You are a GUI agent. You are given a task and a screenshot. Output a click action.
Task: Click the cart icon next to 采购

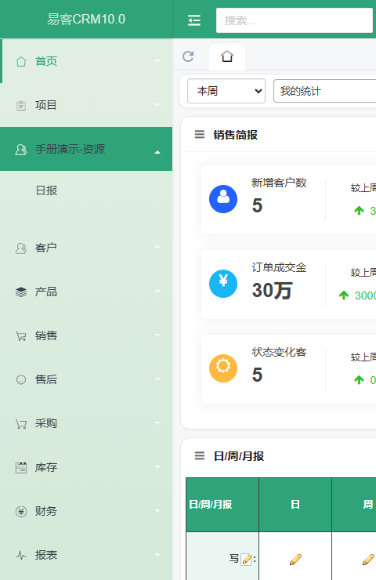pos(21,424)
